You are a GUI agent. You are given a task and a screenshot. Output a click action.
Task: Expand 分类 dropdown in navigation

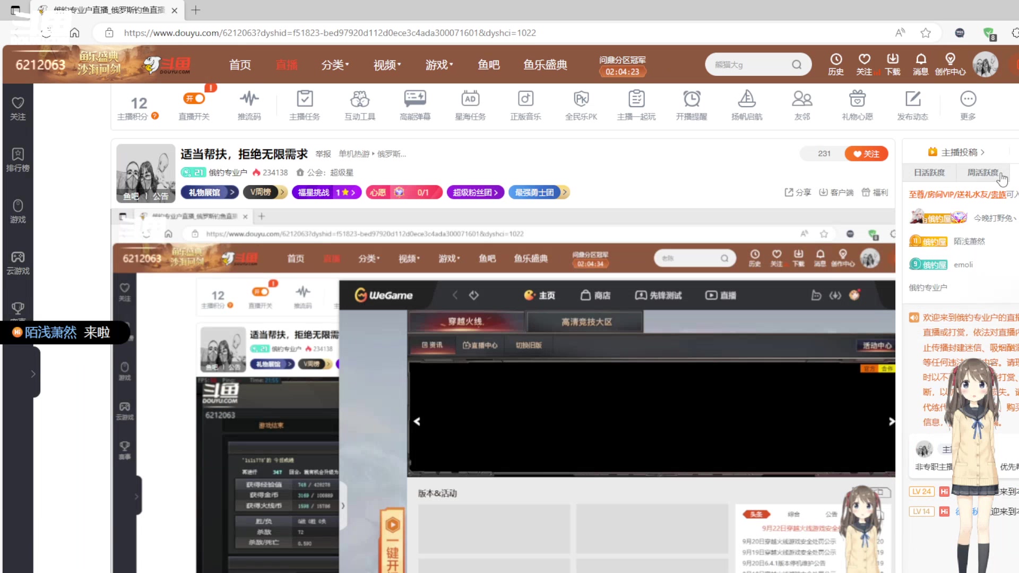pyautogui.click(x=335, y=65)
